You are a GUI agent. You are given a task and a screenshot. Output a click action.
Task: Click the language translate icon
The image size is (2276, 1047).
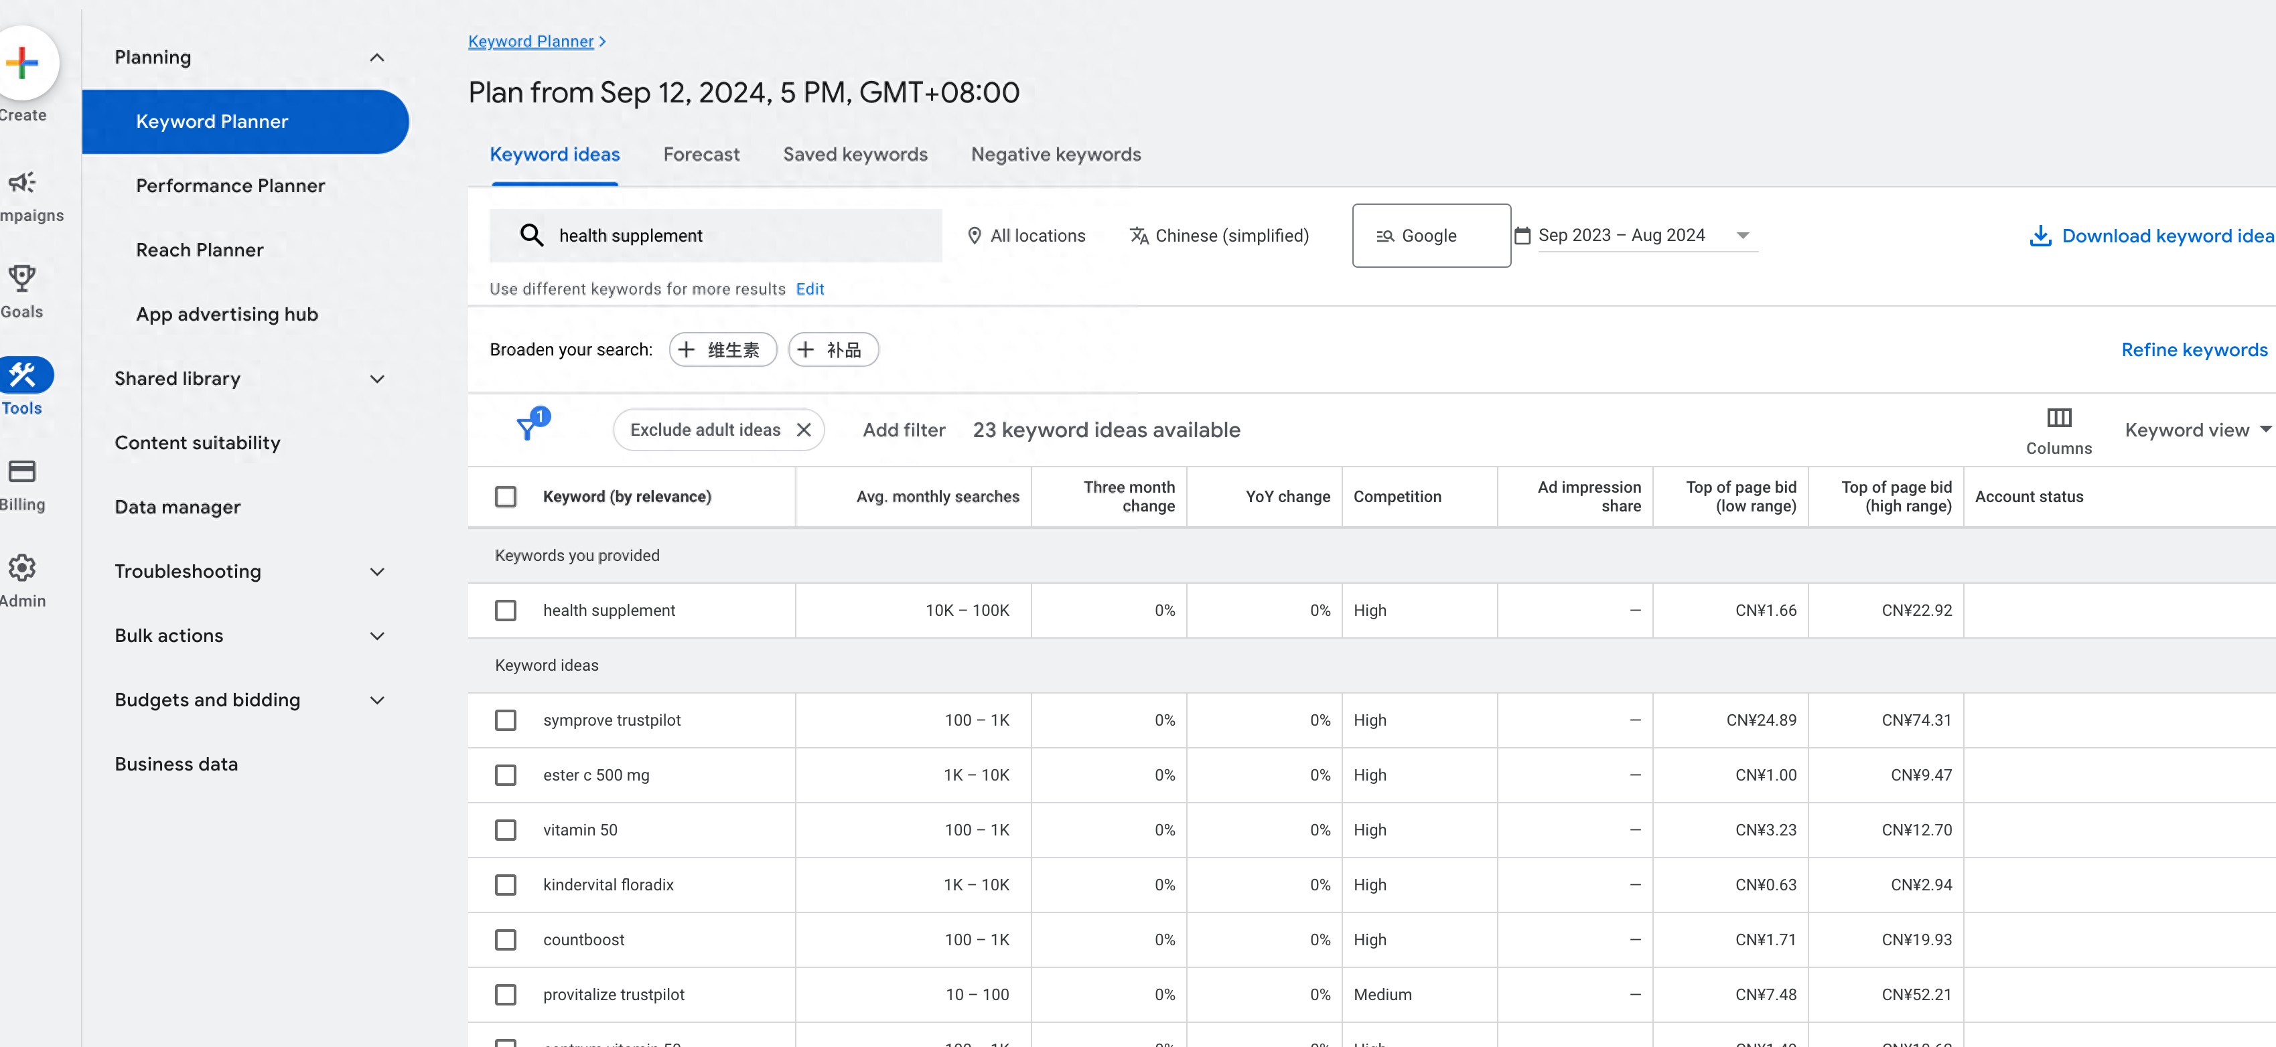coord(1139,236)
